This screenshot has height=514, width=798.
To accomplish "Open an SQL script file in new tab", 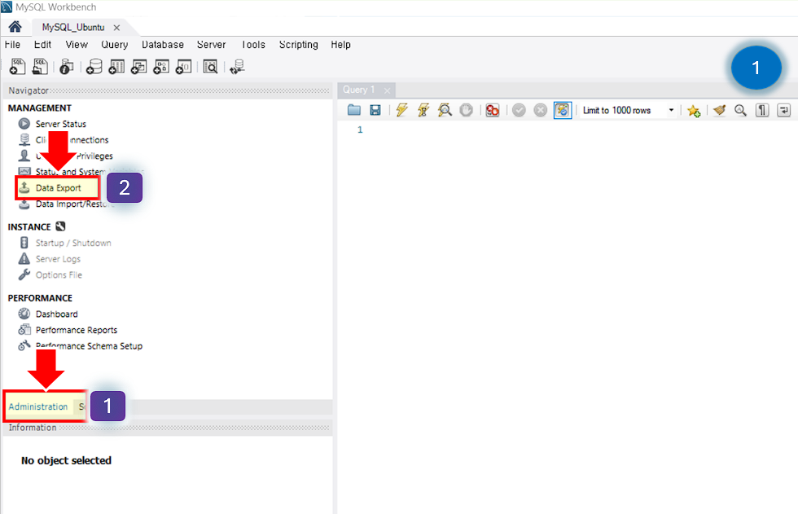I will tap(40, 67).
